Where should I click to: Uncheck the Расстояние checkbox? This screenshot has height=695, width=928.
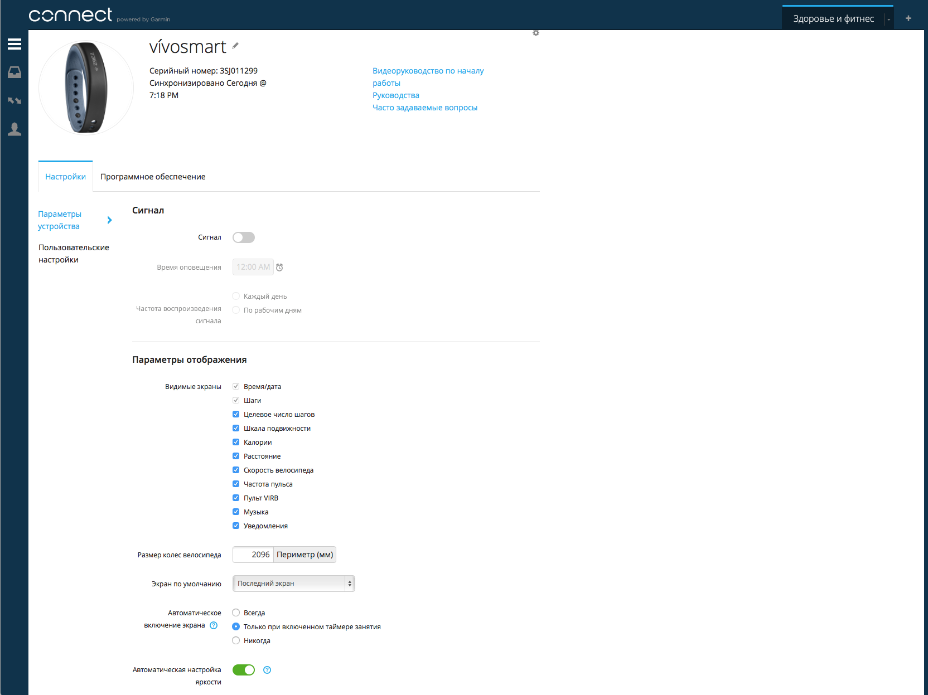point(236,456)
